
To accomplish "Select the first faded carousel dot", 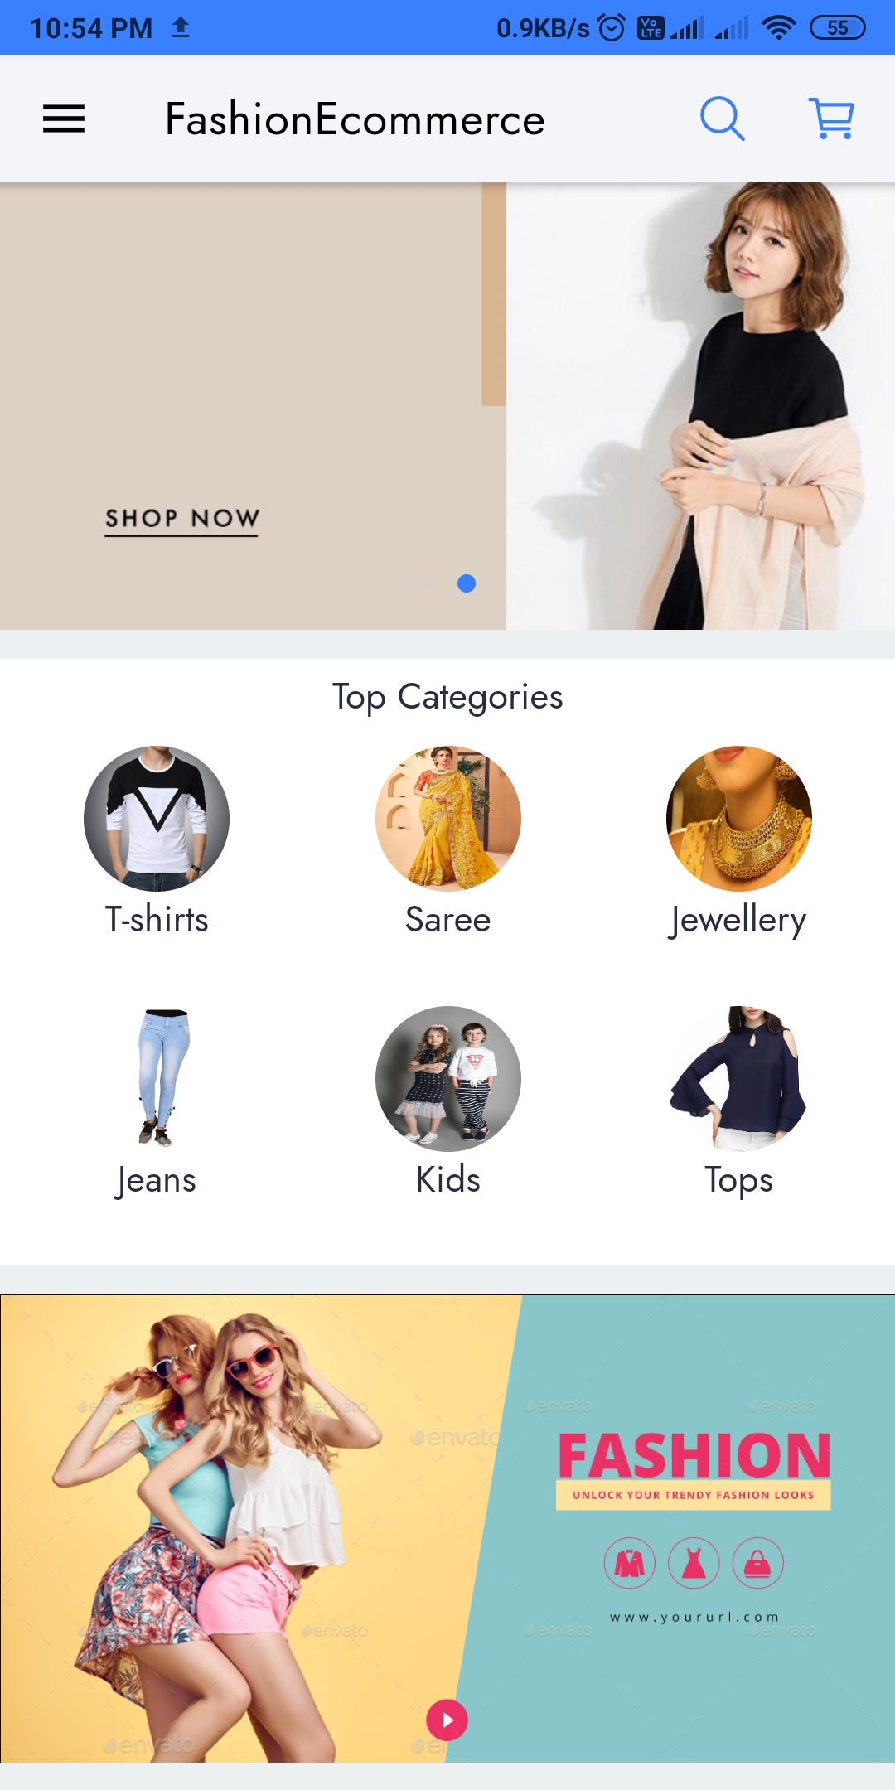I will coord(432,583).
